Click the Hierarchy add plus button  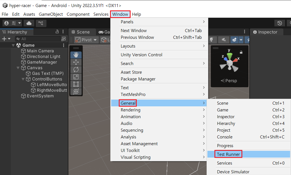4,39
